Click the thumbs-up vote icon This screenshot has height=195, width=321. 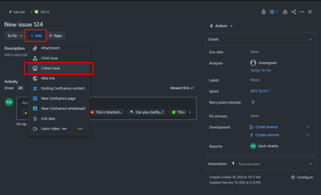(285, 12)
